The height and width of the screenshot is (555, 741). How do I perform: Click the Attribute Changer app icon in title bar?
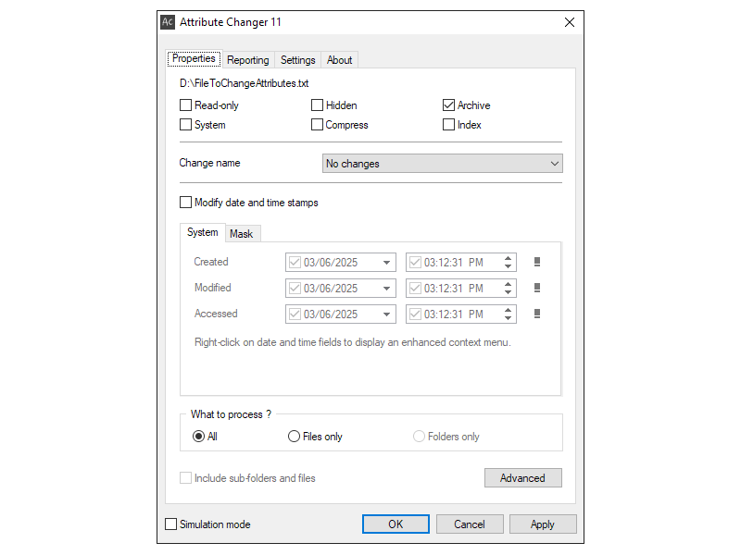click(x=168, y=22)
